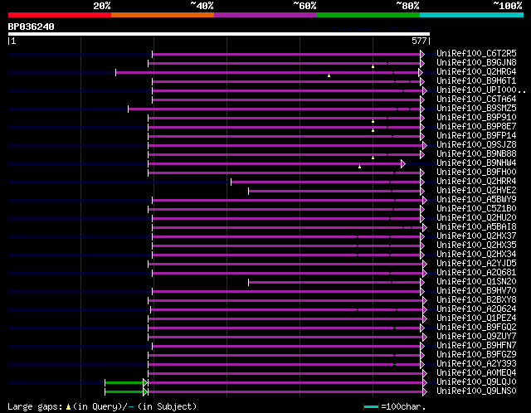Screen dimensions: 531x413
Task: Click the 577 query end position label
Action: [x=419, y=41]
